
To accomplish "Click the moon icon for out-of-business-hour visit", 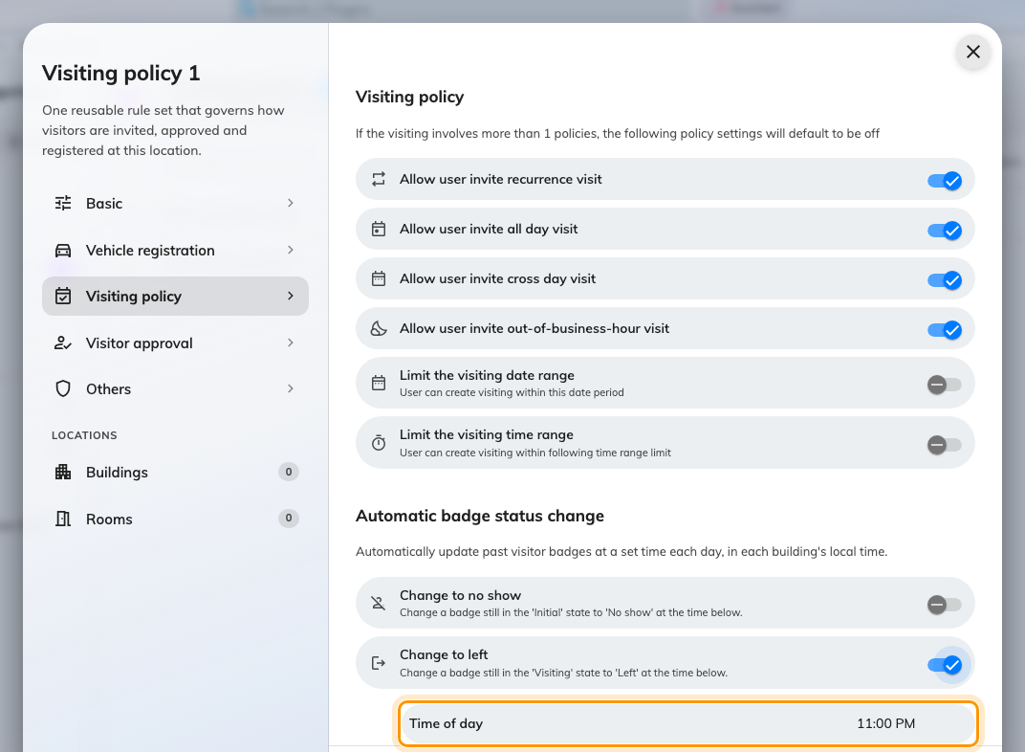I will point(379,328).
